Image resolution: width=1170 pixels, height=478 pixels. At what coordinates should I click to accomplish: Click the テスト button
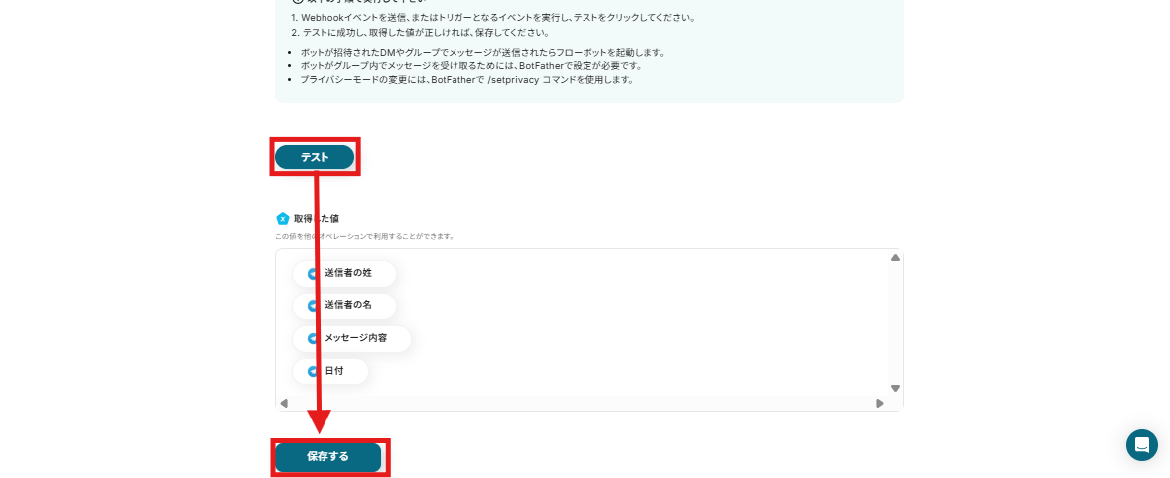315,157
